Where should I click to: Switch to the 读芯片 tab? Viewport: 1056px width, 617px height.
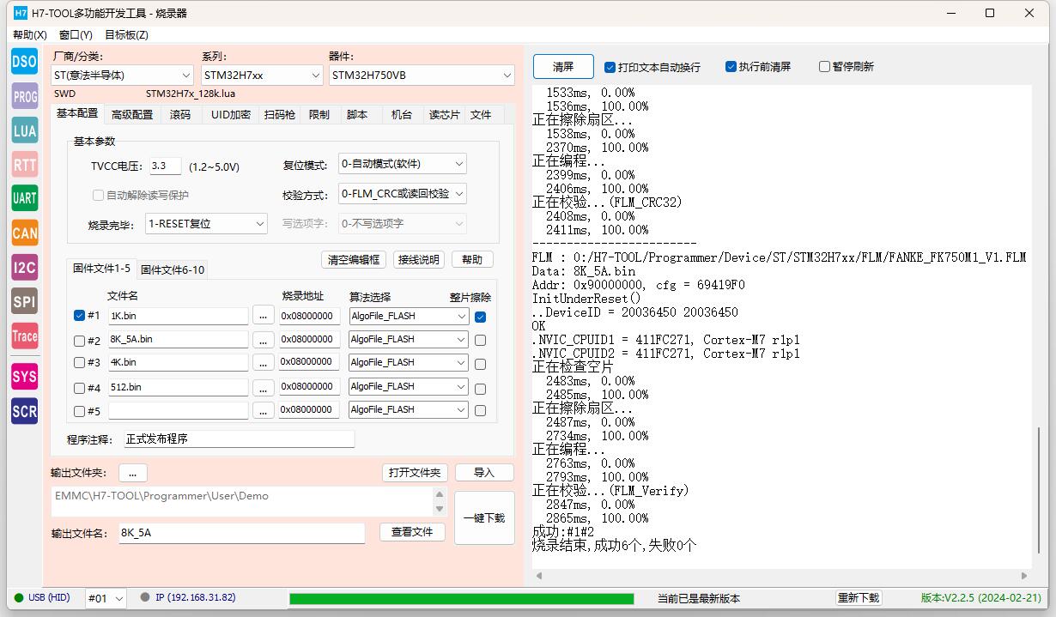(445, 115)
